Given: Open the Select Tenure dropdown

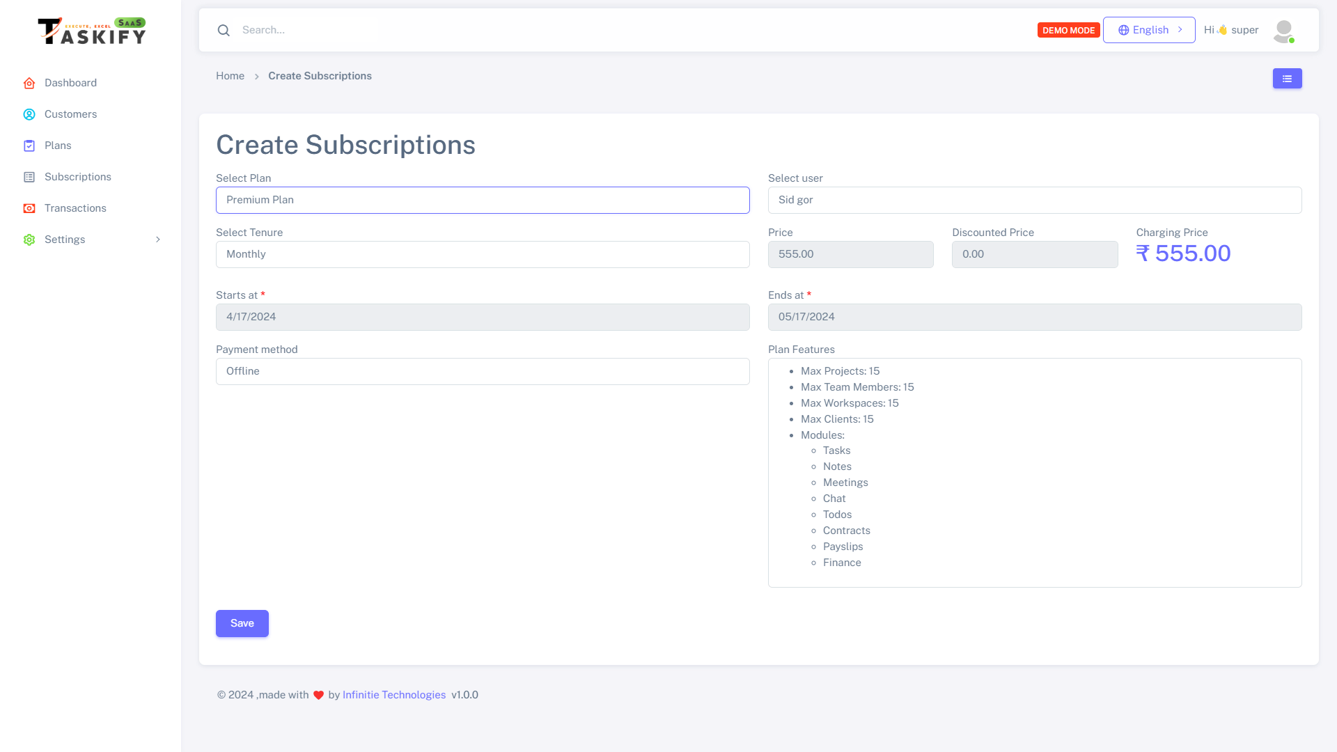Looking at the screenshot, I should [x=483, y=255].
